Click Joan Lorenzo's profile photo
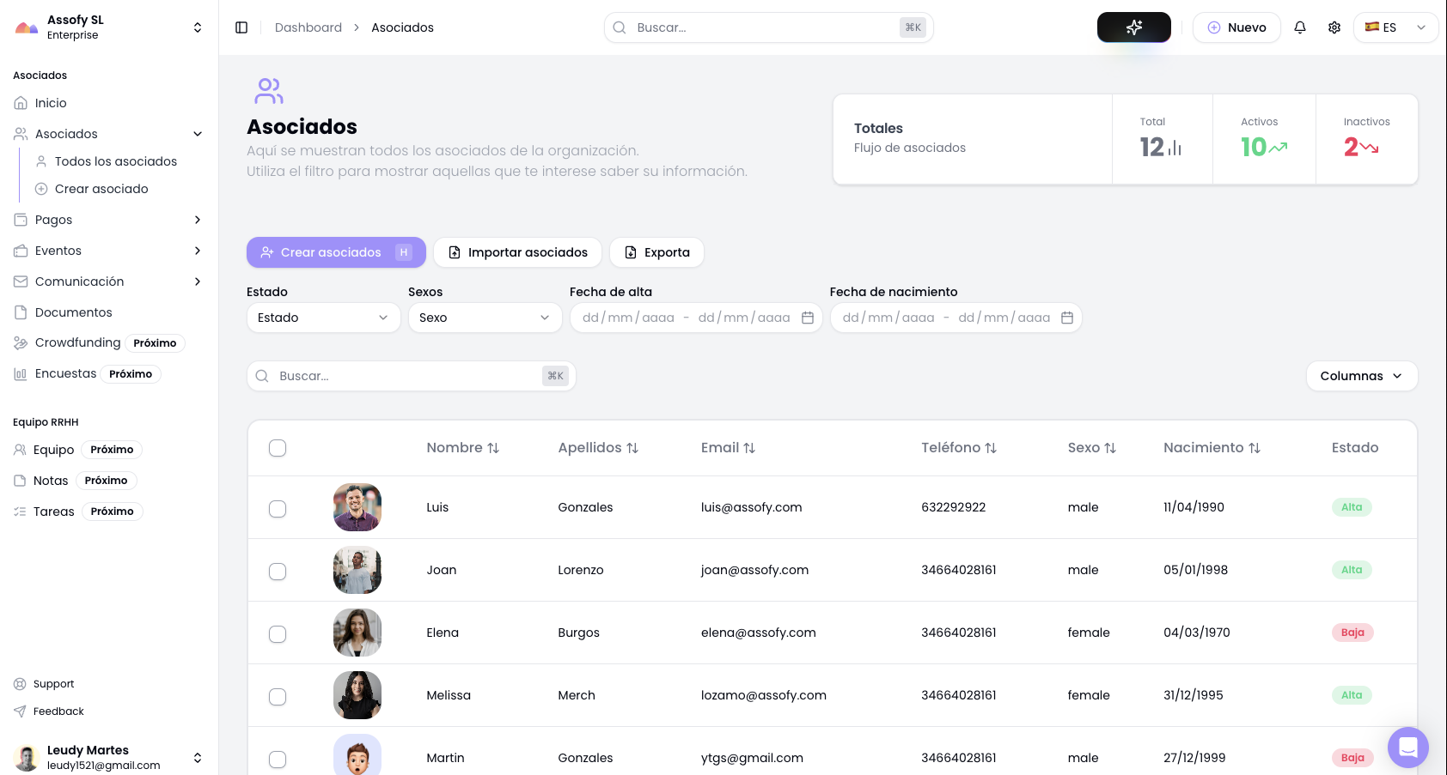1447x775 pixels. pos(357,570)
